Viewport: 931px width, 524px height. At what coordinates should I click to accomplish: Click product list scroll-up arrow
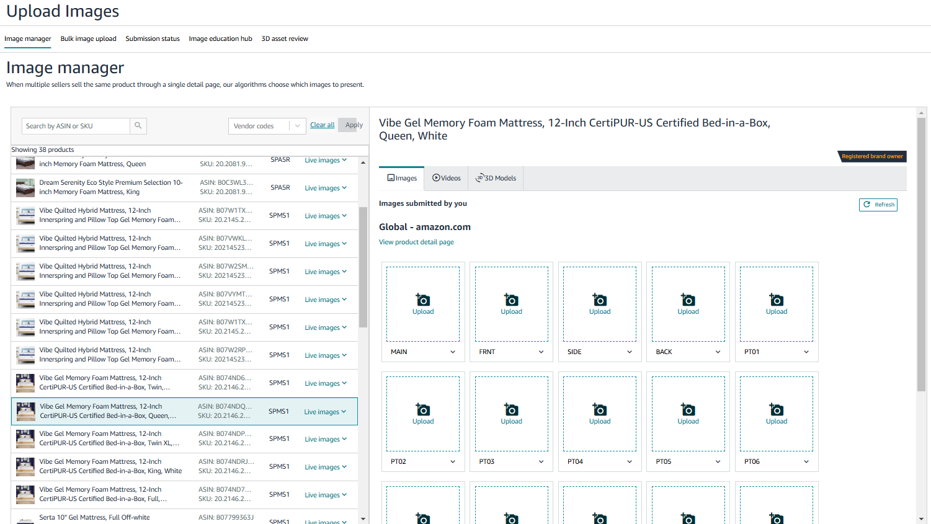click(363, 162)
